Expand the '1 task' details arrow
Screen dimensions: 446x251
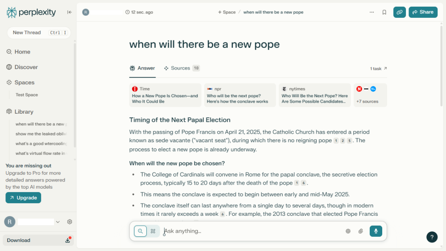(379, 69)
